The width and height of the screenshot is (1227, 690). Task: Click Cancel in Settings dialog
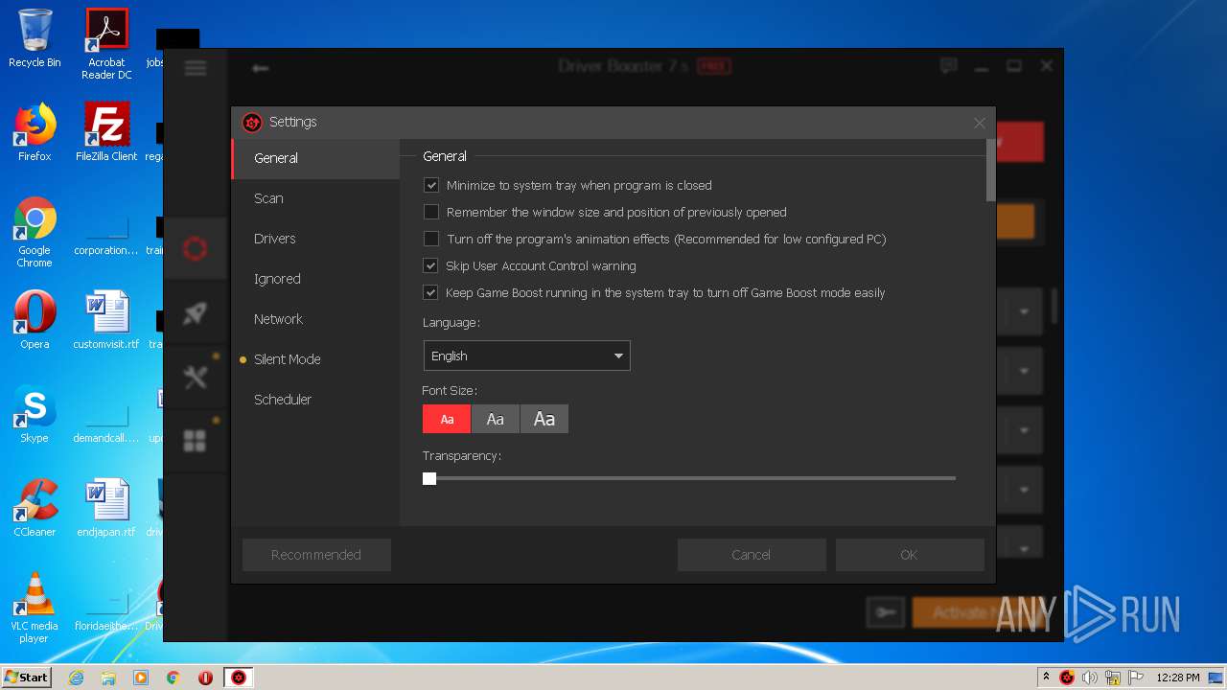(x=752, y=555)
